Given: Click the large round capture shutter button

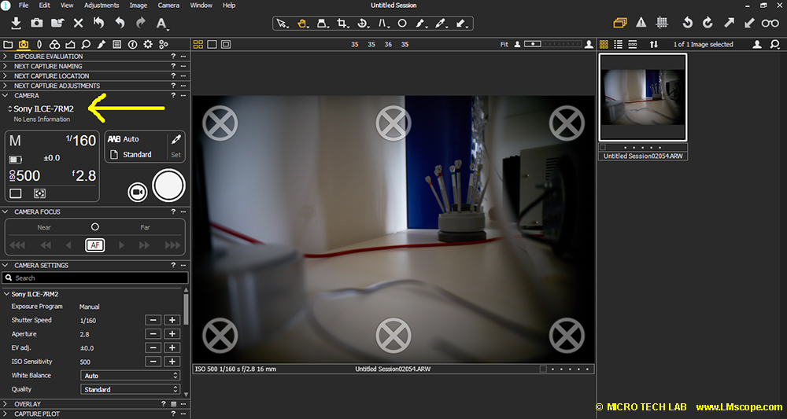Looking at the screenshot, I should pos(168,185).
